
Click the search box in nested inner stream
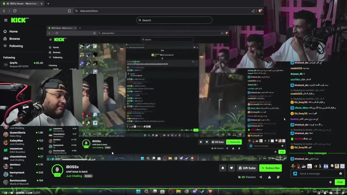pos(167,40)
